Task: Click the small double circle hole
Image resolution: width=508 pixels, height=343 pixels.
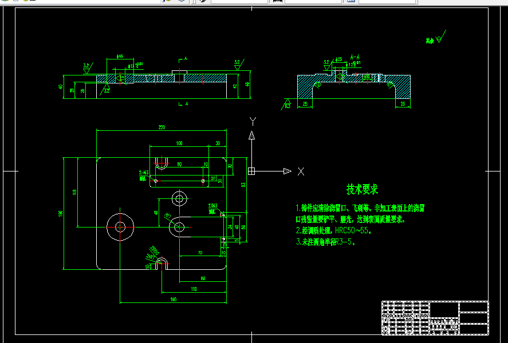Action: pos(179,198)
